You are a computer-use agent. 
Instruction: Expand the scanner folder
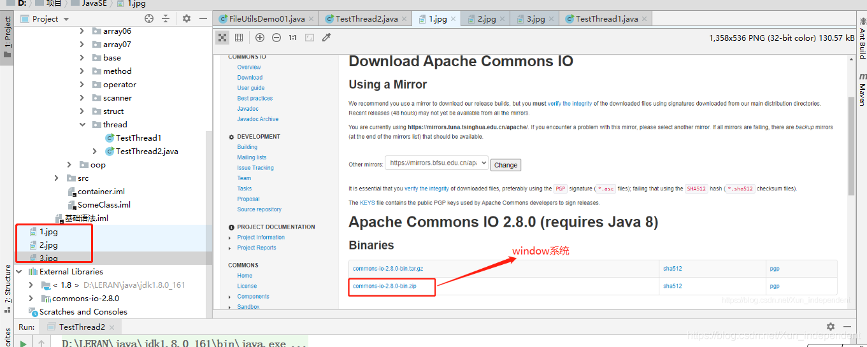tap(82, 97)
